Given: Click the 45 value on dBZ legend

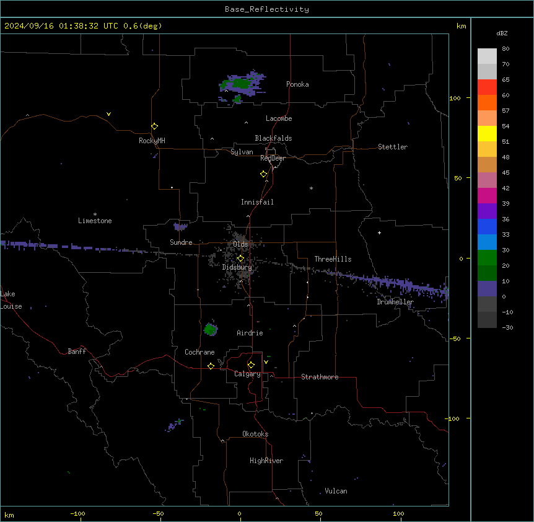Looking at the screenshot, I should [x=506, y=172].
